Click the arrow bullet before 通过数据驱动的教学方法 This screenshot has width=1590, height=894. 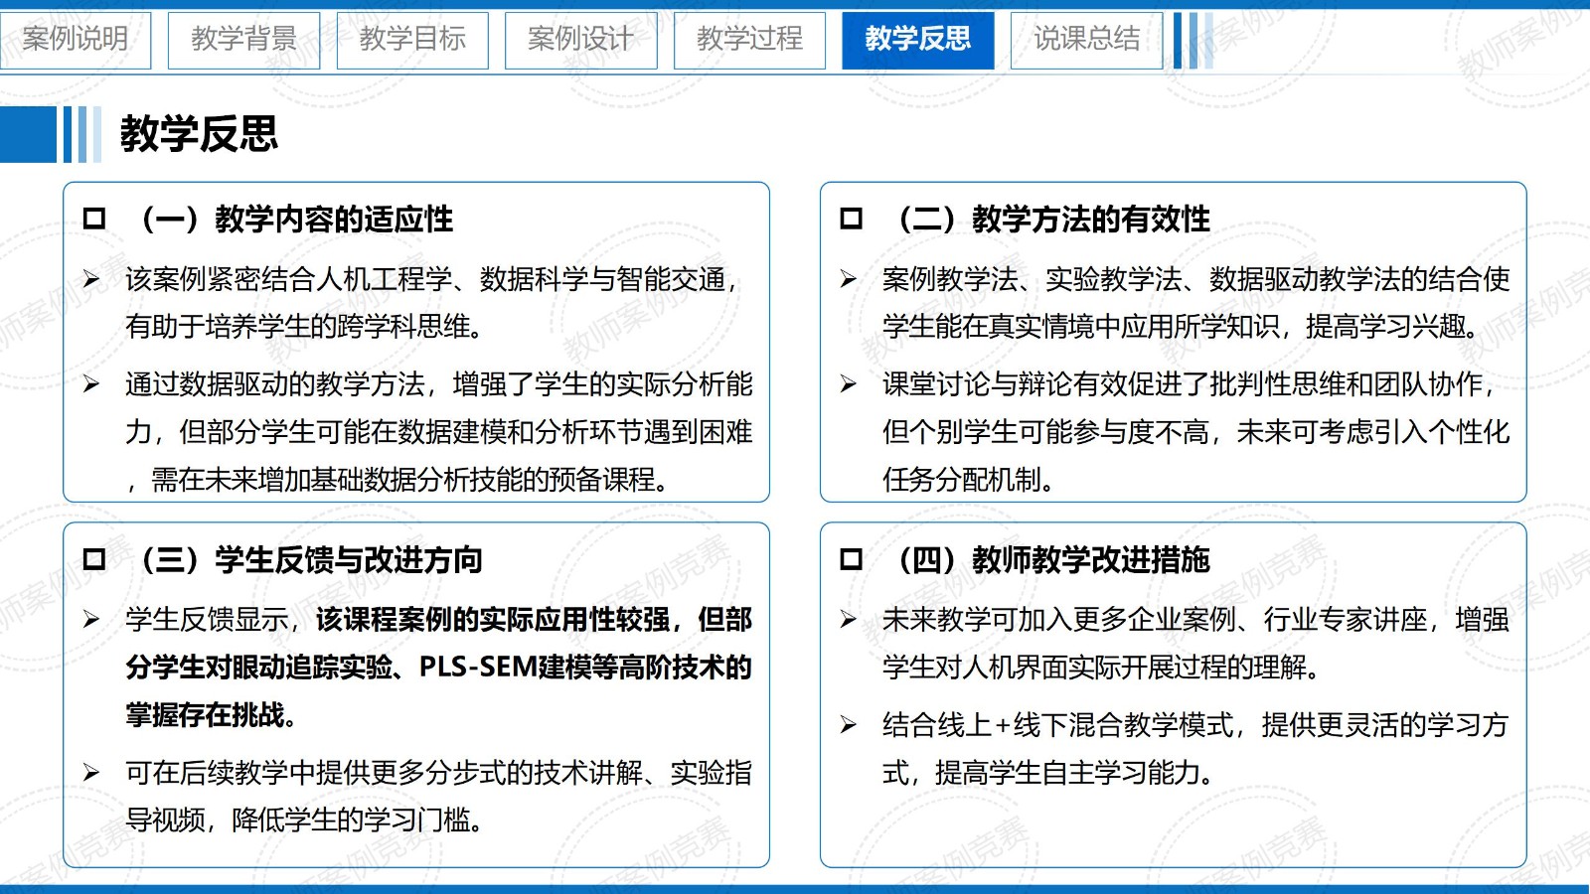pos(91,384)
